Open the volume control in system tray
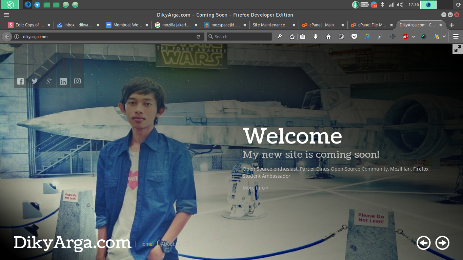The image size is (463, 260). [x=400, y=5]
